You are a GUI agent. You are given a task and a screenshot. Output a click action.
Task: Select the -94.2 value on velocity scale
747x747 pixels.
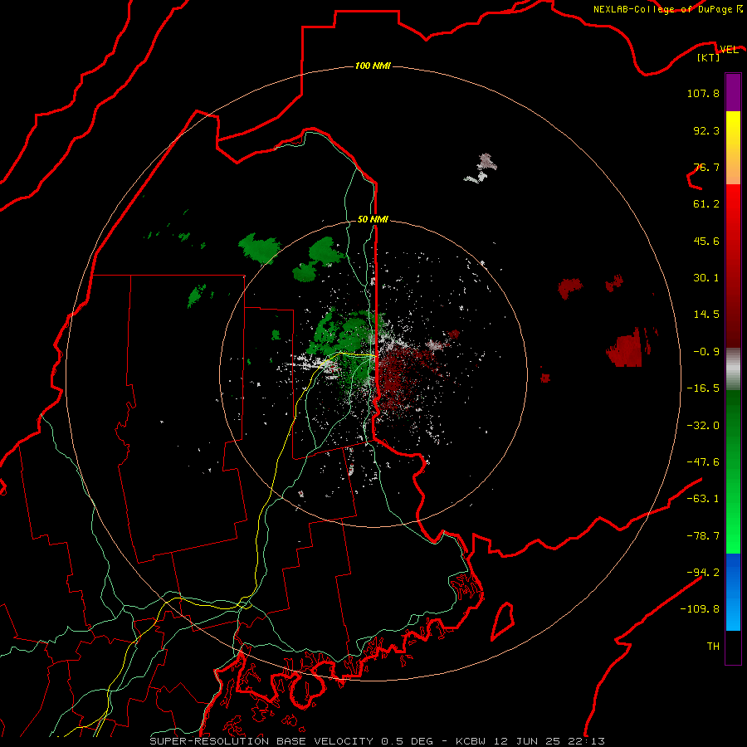(x=703, y=572)
